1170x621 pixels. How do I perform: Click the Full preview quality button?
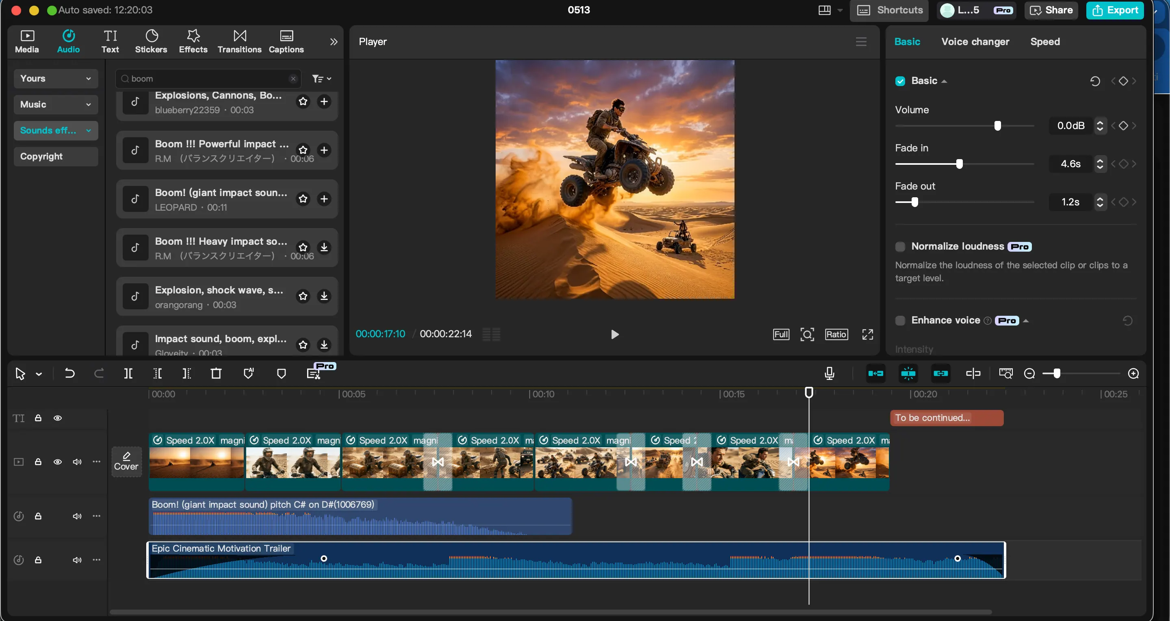781,334
